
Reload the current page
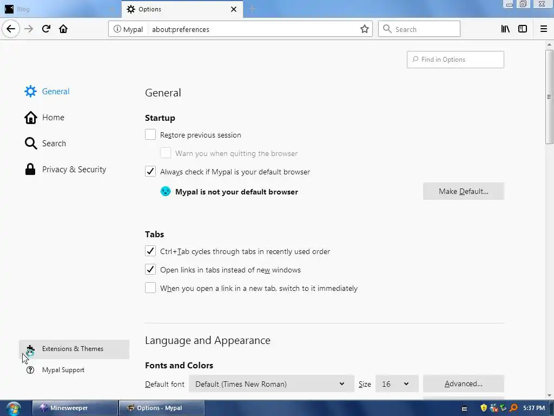point(46,29)
